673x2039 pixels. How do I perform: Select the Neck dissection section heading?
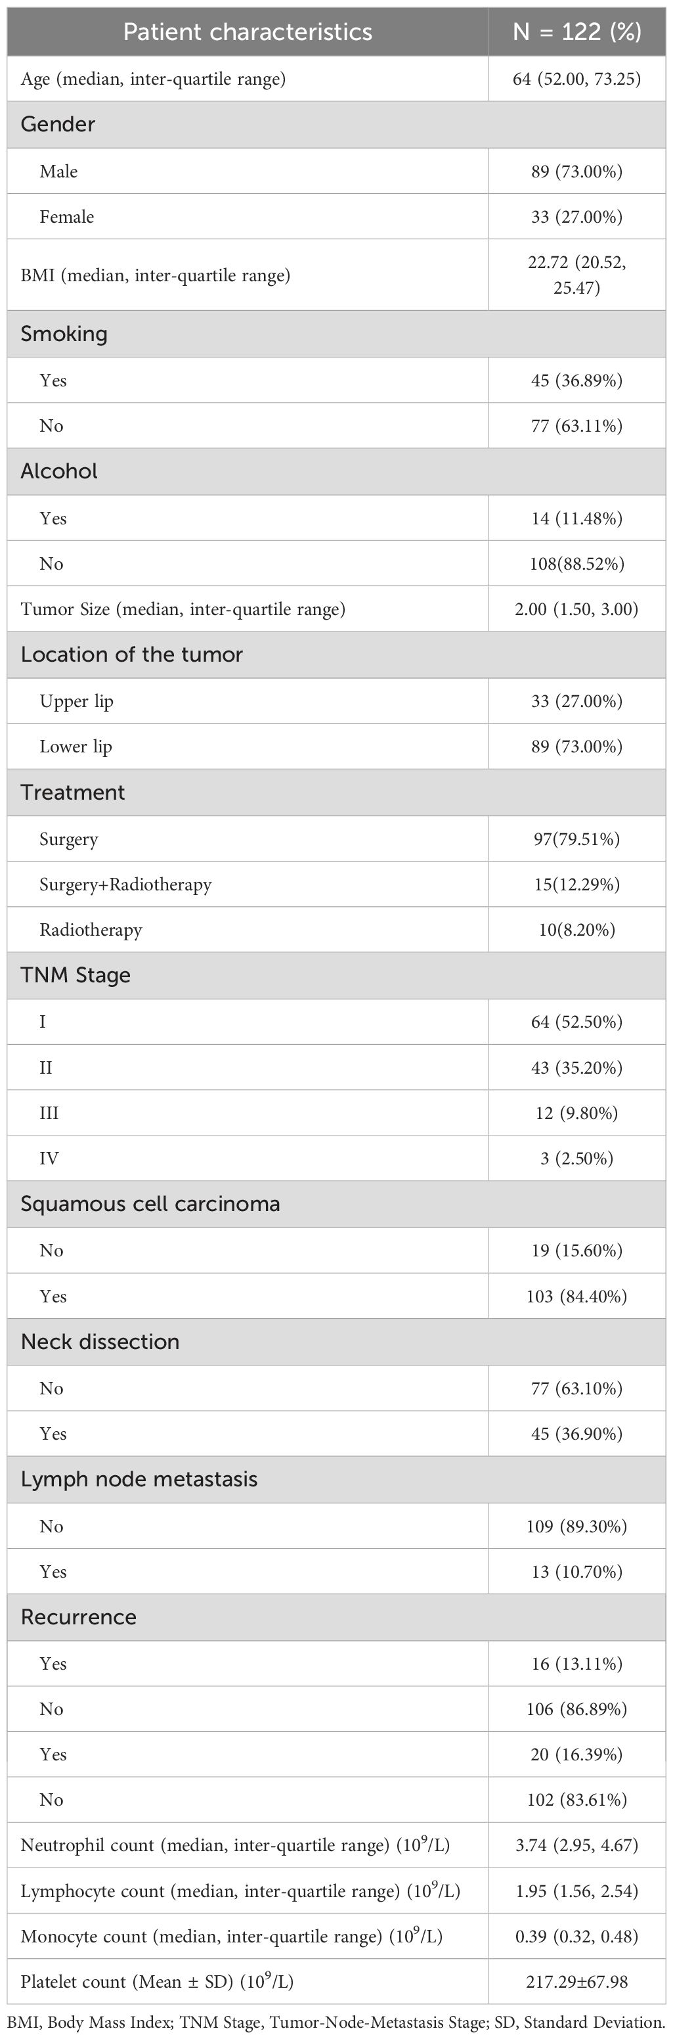(100, 1342)
